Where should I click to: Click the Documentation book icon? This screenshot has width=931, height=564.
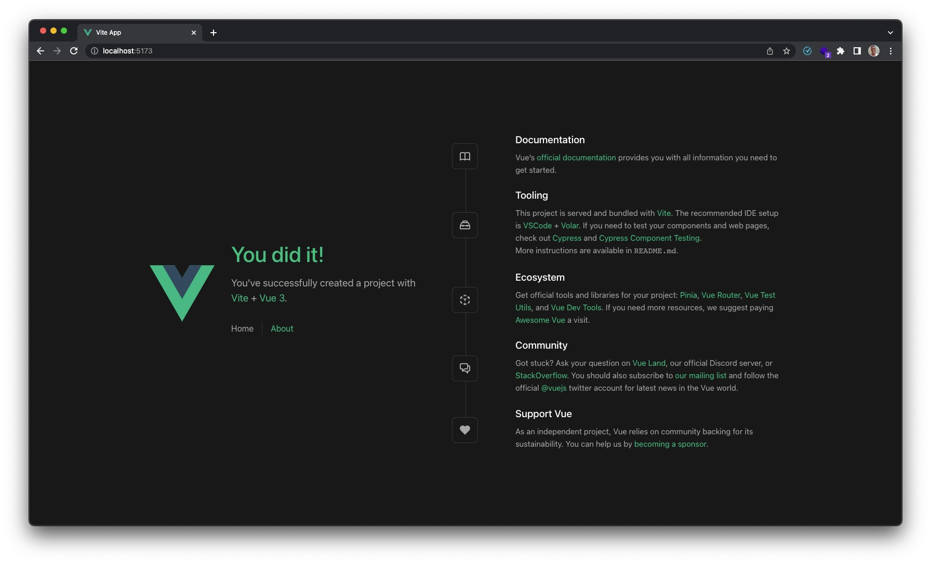[464, 156]
